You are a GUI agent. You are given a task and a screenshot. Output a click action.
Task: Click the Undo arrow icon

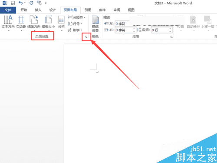pos(20,3)
